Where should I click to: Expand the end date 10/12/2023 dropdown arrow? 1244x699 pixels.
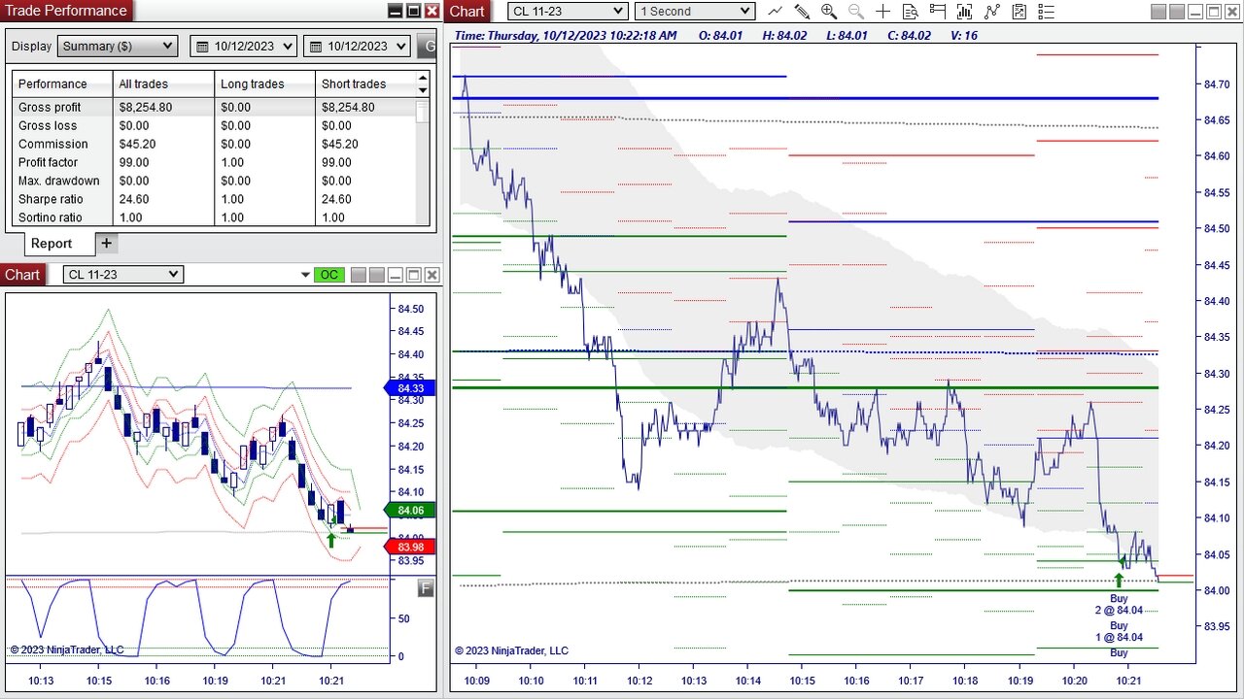pyautogui.click(x=400, y=46)
